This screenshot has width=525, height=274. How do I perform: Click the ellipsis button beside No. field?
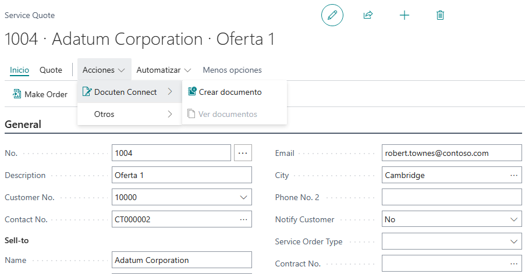tap(243, 153)
